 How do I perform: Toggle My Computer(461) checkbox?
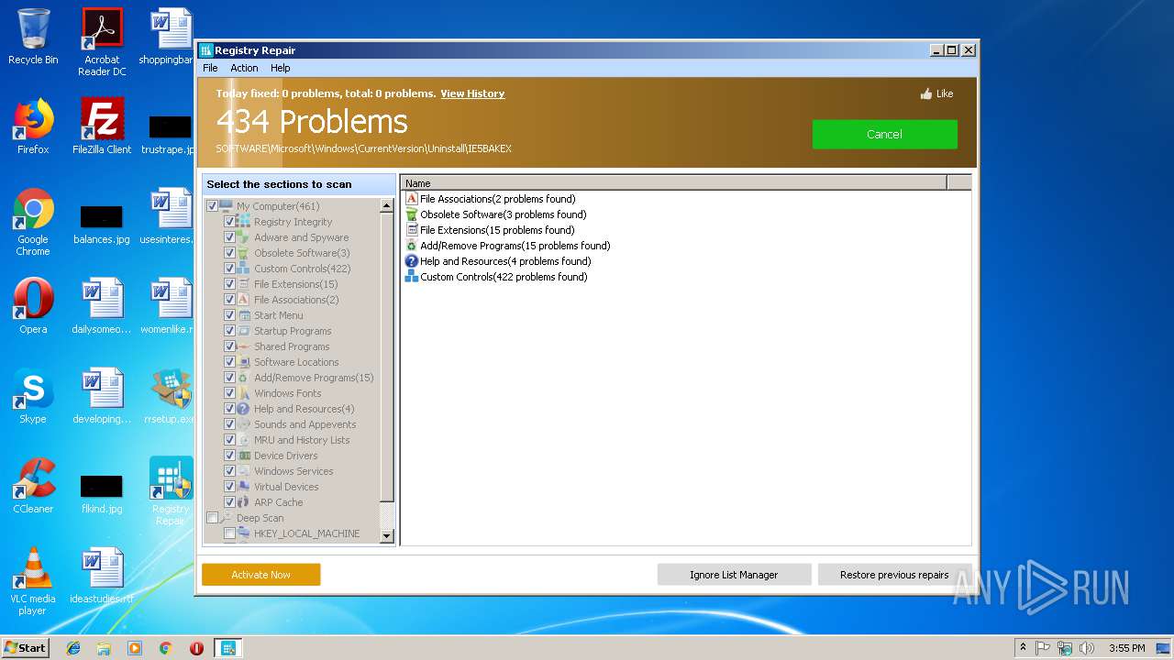tap(213, 206)
